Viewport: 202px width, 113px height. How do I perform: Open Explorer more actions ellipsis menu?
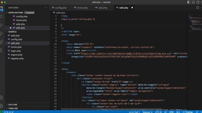point(45,8)
